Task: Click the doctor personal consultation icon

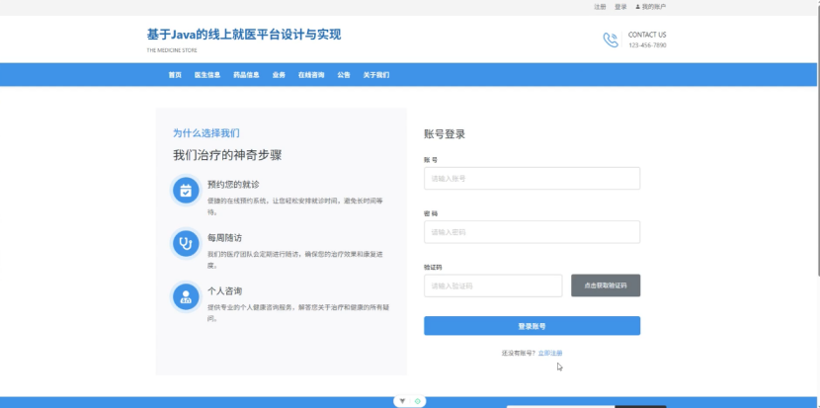Action: pos(186,296)
